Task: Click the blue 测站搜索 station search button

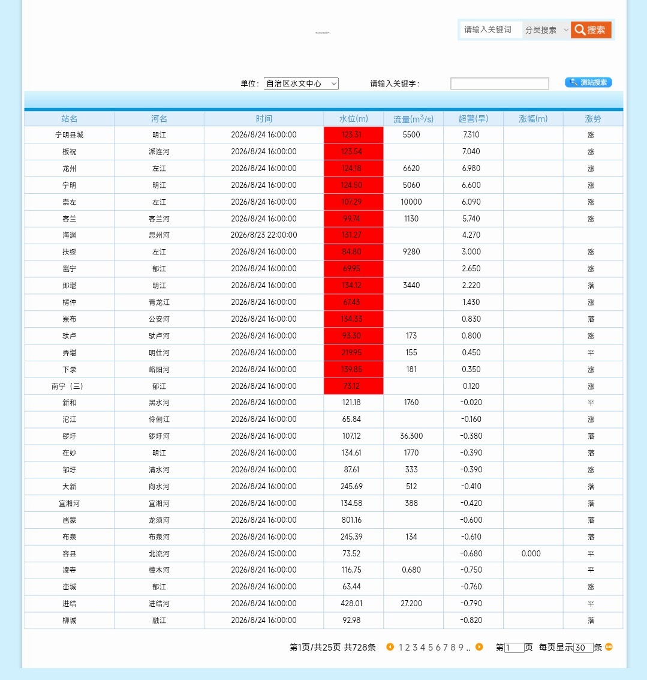Action: (588, 82)
